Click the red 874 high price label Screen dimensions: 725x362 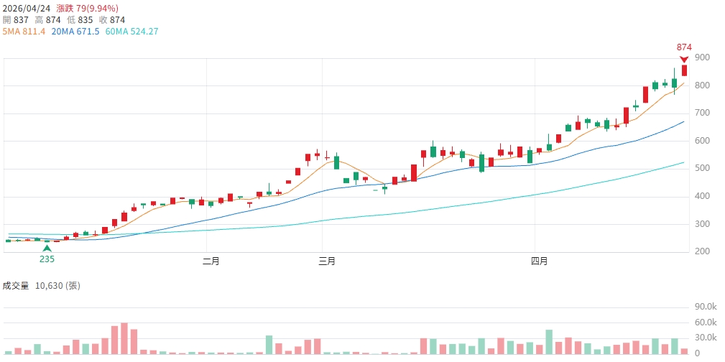[684, 47]
